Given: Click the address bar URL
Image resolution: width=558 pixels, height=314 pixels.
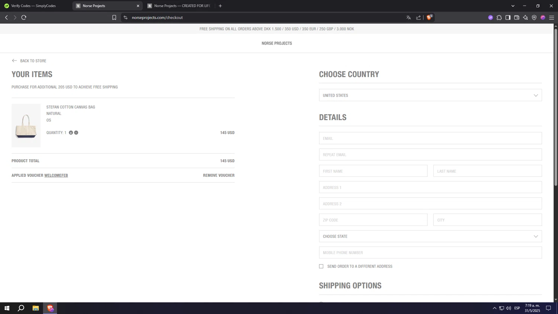Looking at the screenshot, I should (157, 17).
